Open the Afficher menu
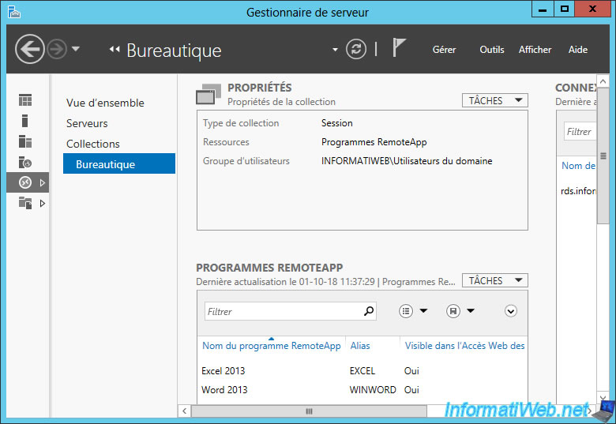616x424 pixels. click(x=535, y=50)
